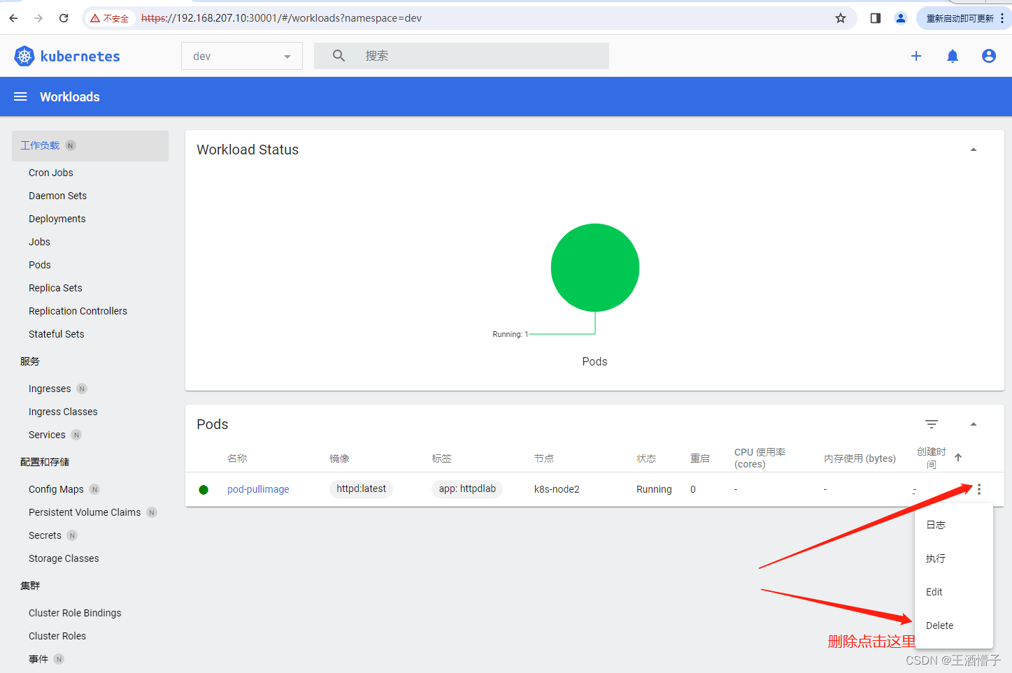1012x673 pixels.
Task: Click the browser back arrow
Action: pyautogui.click(x=13, y=18)
